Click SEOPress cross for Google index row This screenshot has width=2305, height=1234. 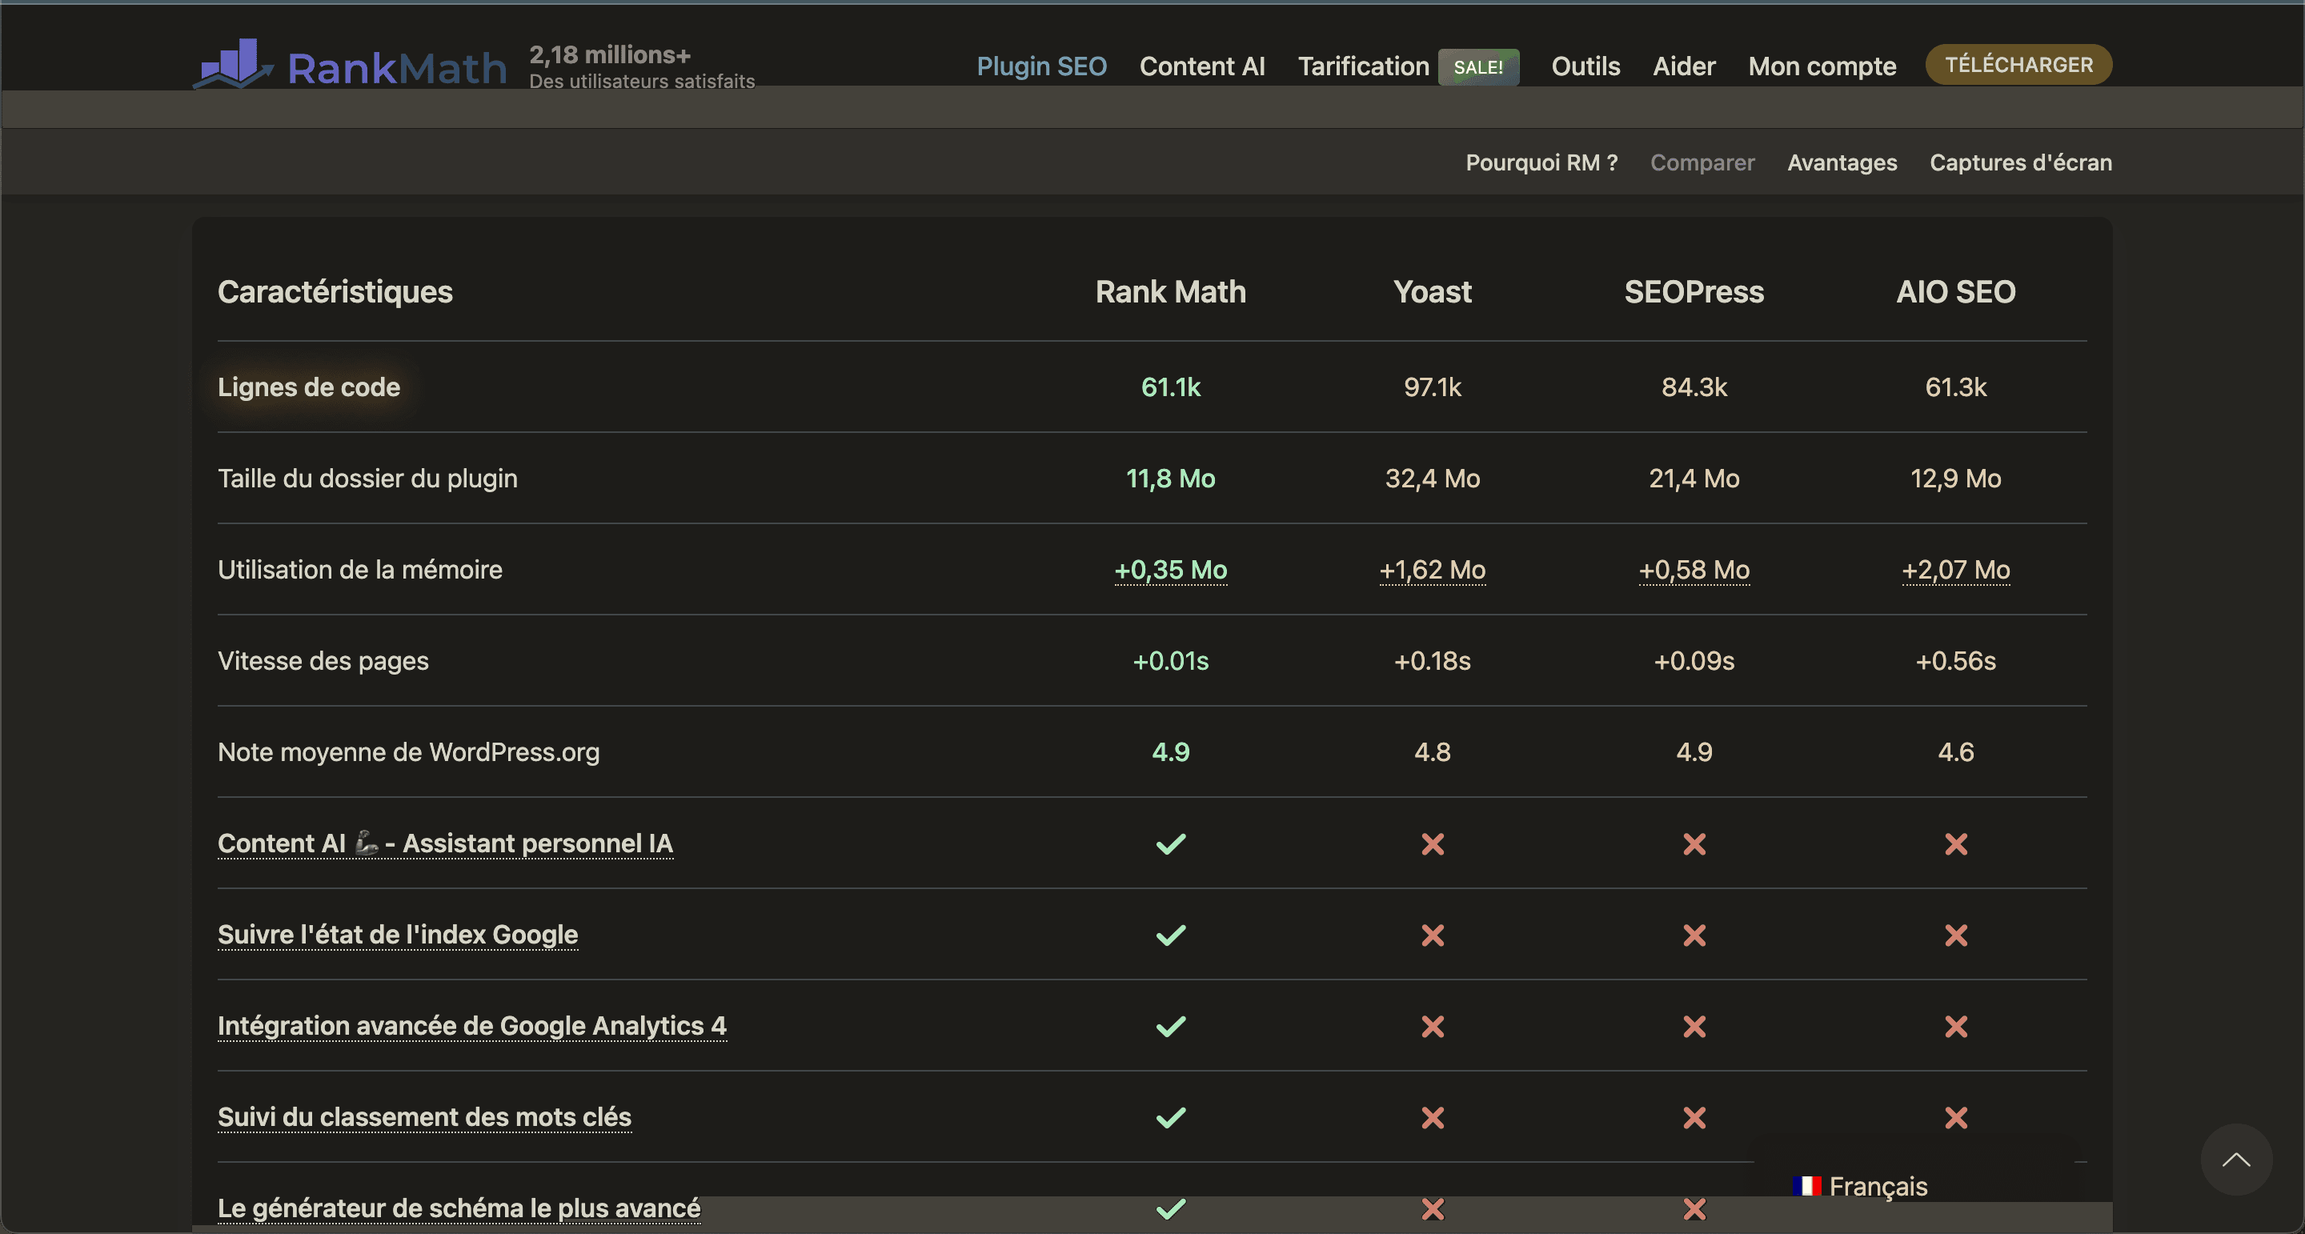1694,936
